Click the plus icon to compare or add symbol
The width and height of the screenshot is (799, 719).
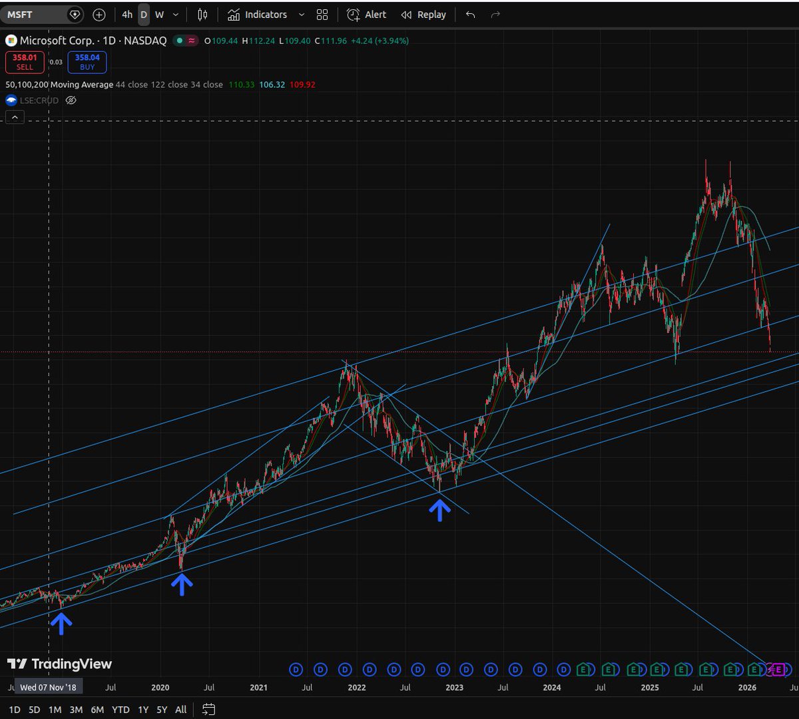click(x=99, y=15)
